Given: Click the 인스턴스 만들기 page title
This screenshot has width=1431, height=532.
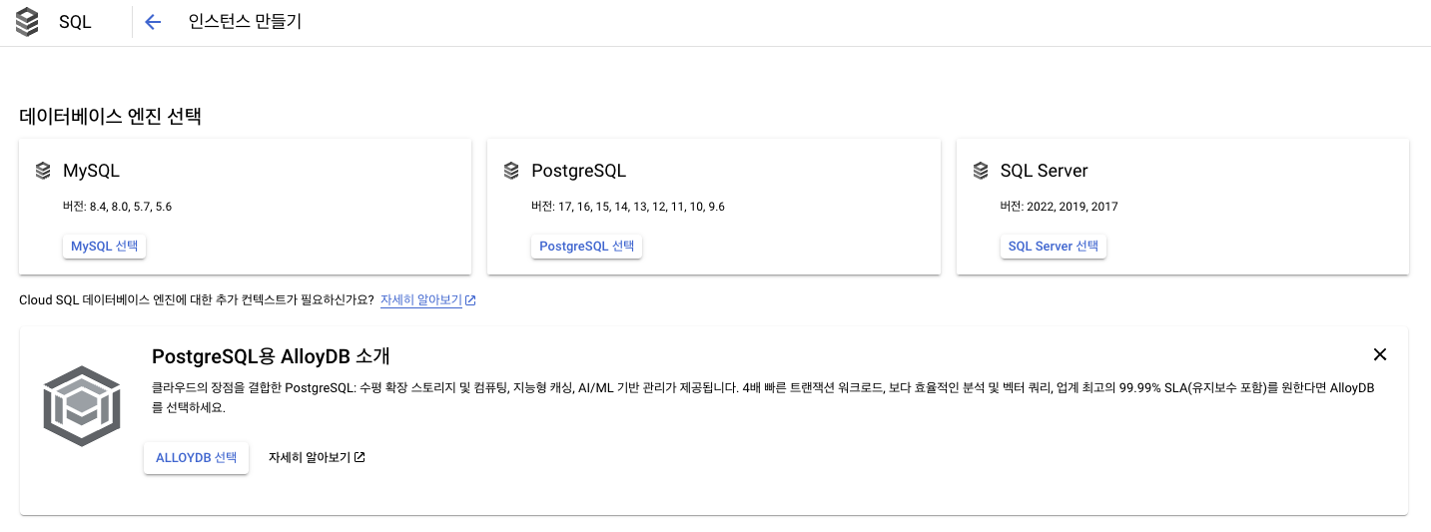Looking at the screenshot, I should click(x=245, y=22).
